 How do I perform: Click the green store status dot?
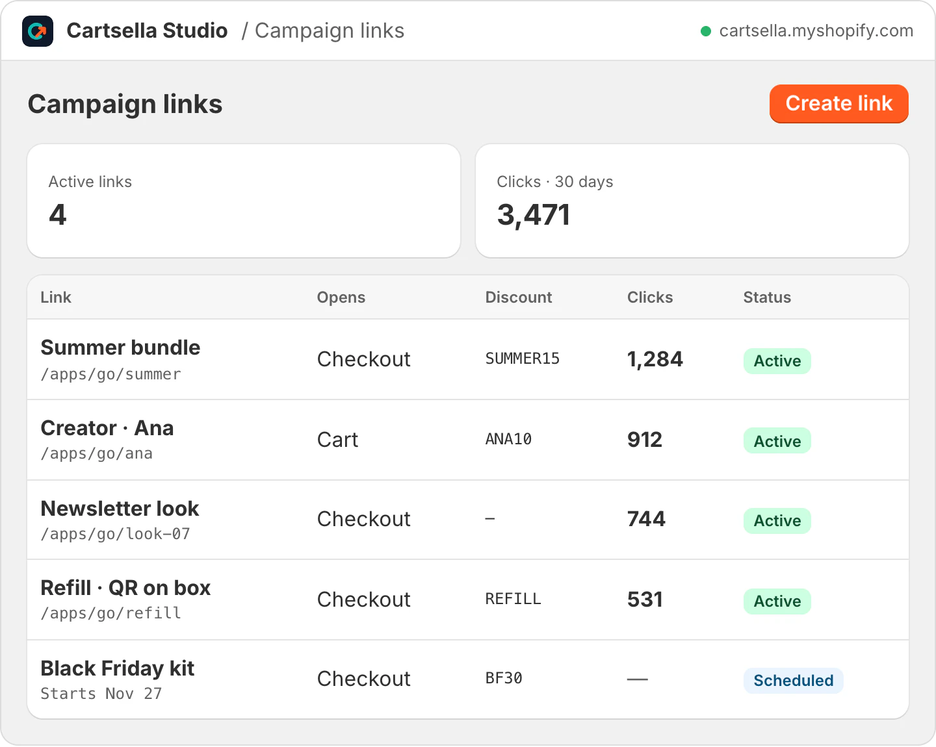click(705, 31)
